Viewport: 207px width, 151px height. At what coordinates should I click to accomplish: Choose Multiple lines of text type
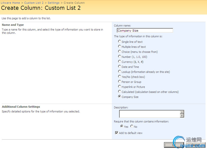tap(120, 47)
